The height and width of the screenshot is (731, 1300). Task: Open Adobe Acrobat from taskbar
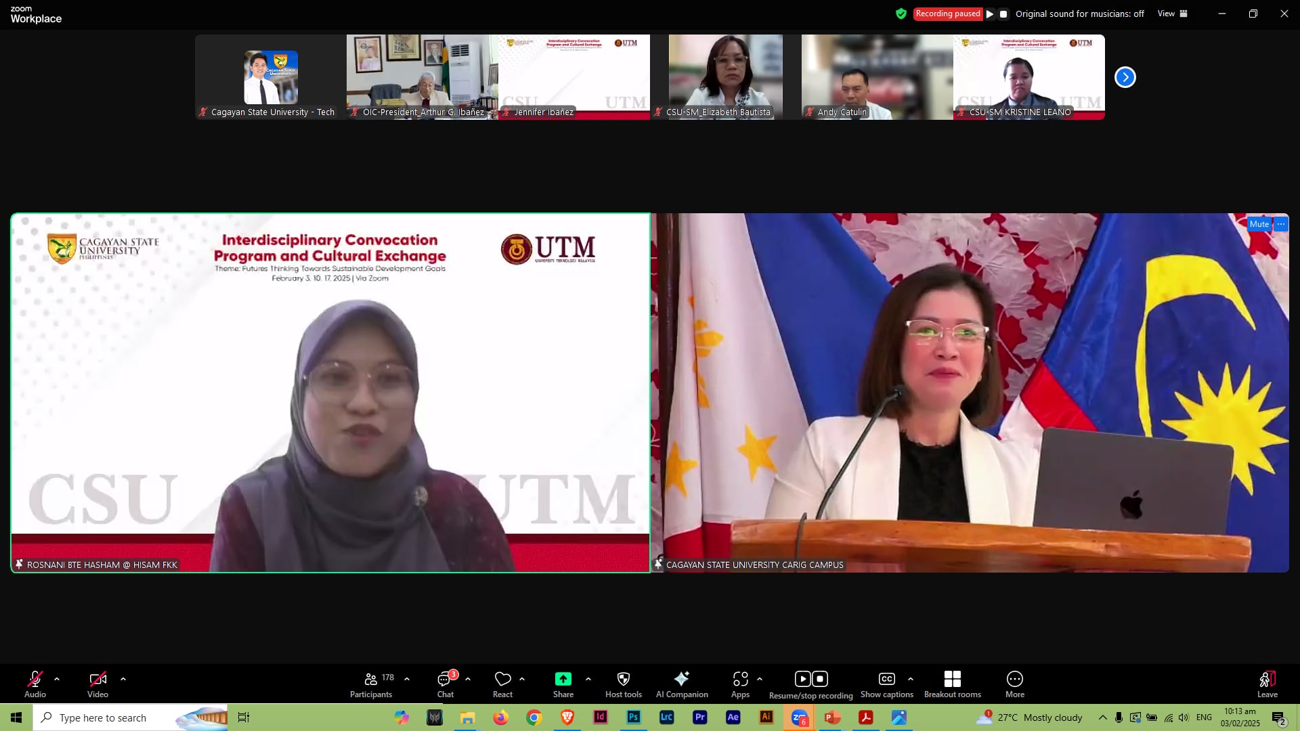click(866, 717)
